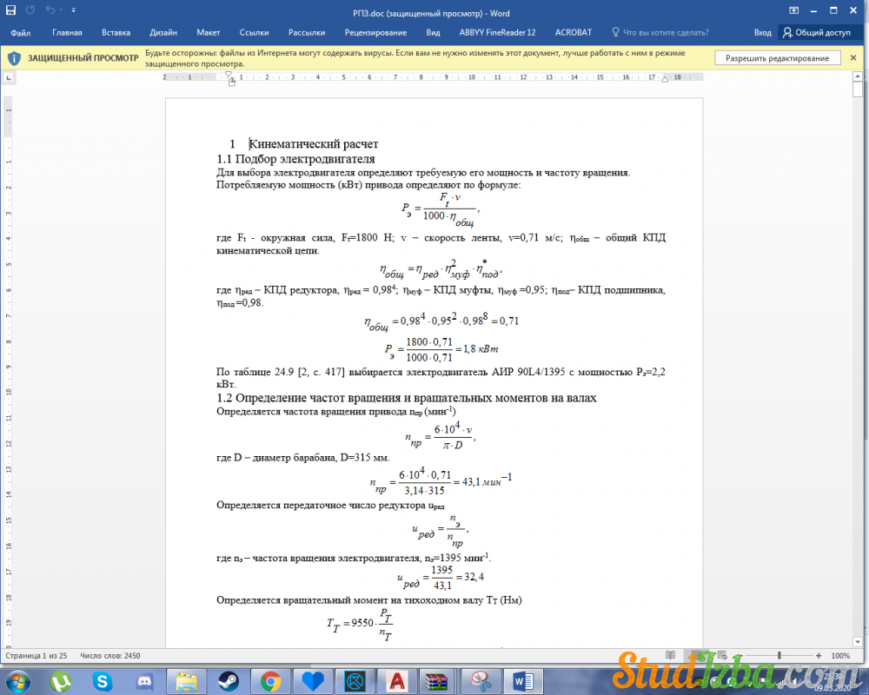Click the ЗАЩИЩЕННЫЙ ПРОСМОТР label
Screen dimensions: 869x695
(83, 58)
